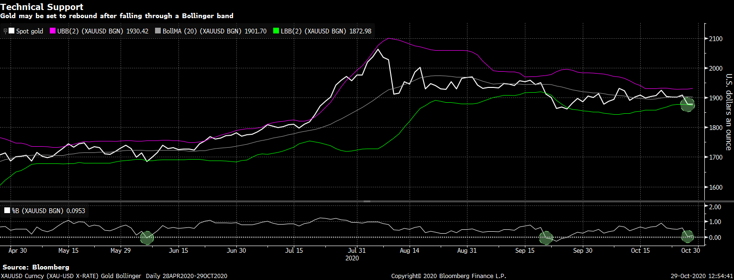Click the %B panel green marker near Oct 30

tap(688, 236)
